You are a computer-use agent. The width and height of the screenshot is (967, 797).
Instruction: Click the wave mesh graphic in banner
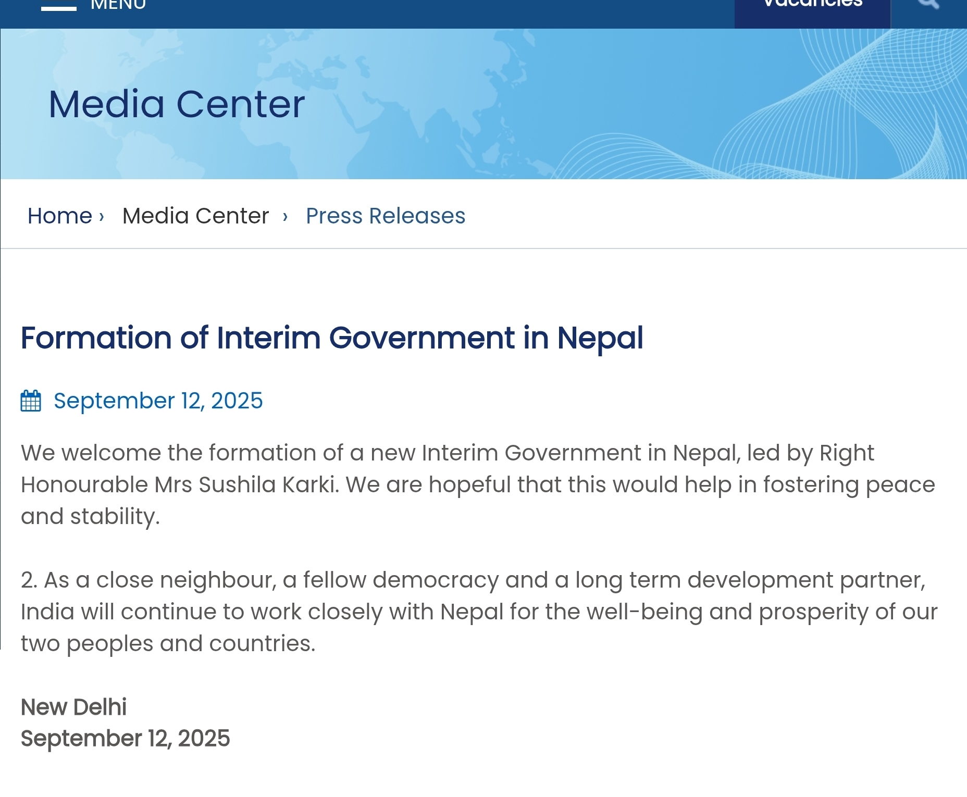click(860, 104)
